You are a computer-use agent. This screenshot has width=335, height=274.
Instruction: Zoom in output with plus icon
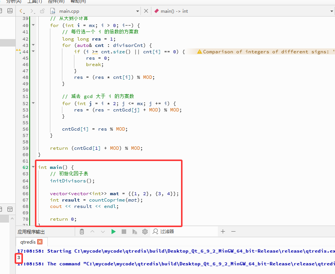pos(223,232)
